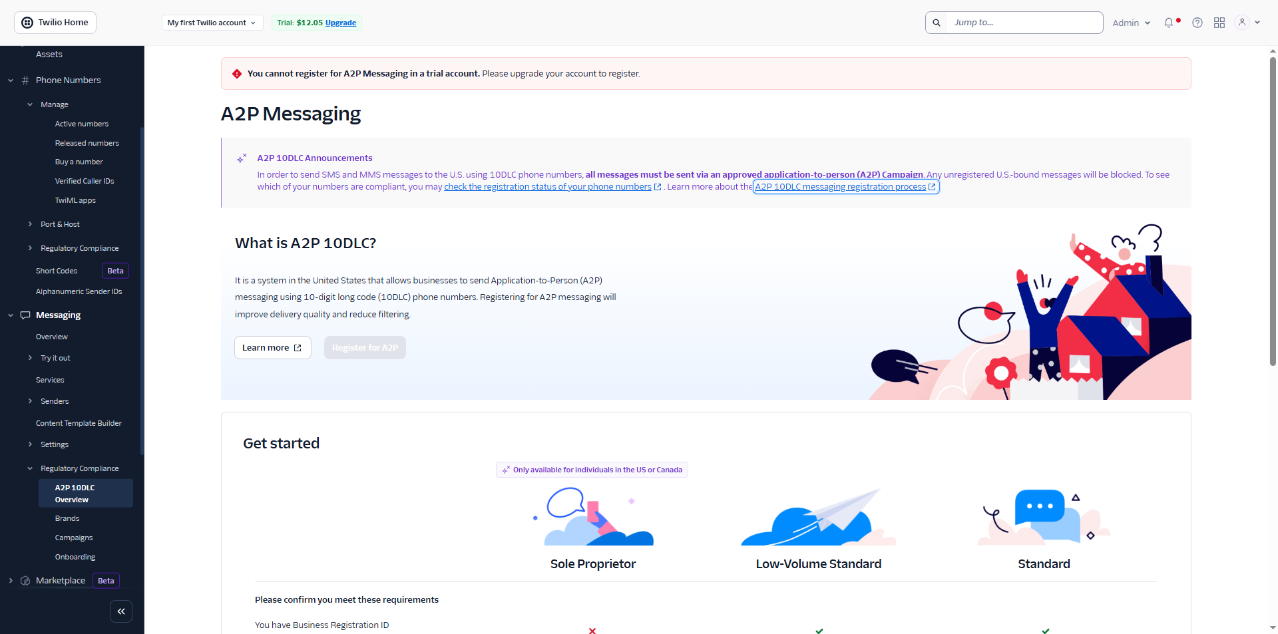Click the Twilio Home button
Screen dimensions: 1278x634
(55, 23)
